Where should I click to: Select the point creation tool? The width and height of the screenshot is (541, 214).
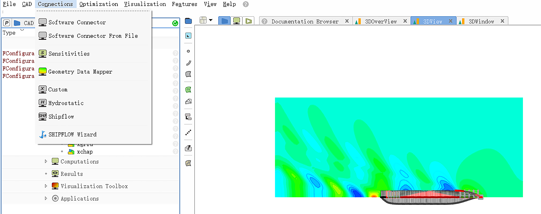[x=188, y=51]
